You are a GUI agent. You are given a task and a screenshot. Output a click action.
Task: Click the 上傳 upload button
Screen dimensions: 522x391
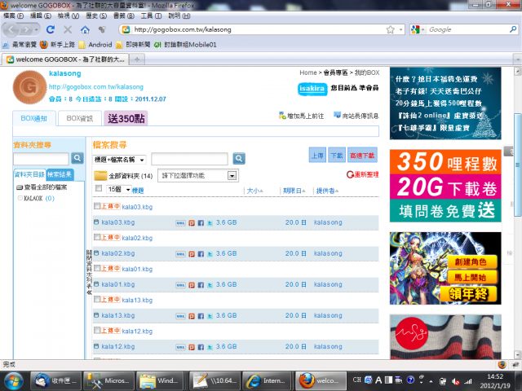point(317,155)
